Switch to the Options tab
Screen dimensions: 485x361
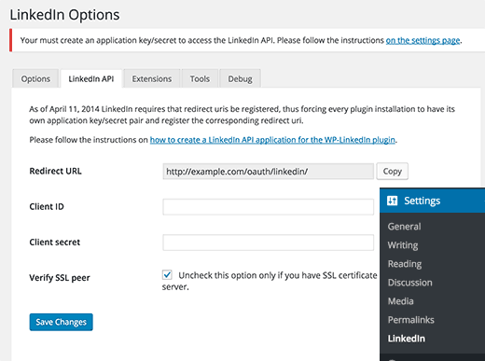coord(35,78)
